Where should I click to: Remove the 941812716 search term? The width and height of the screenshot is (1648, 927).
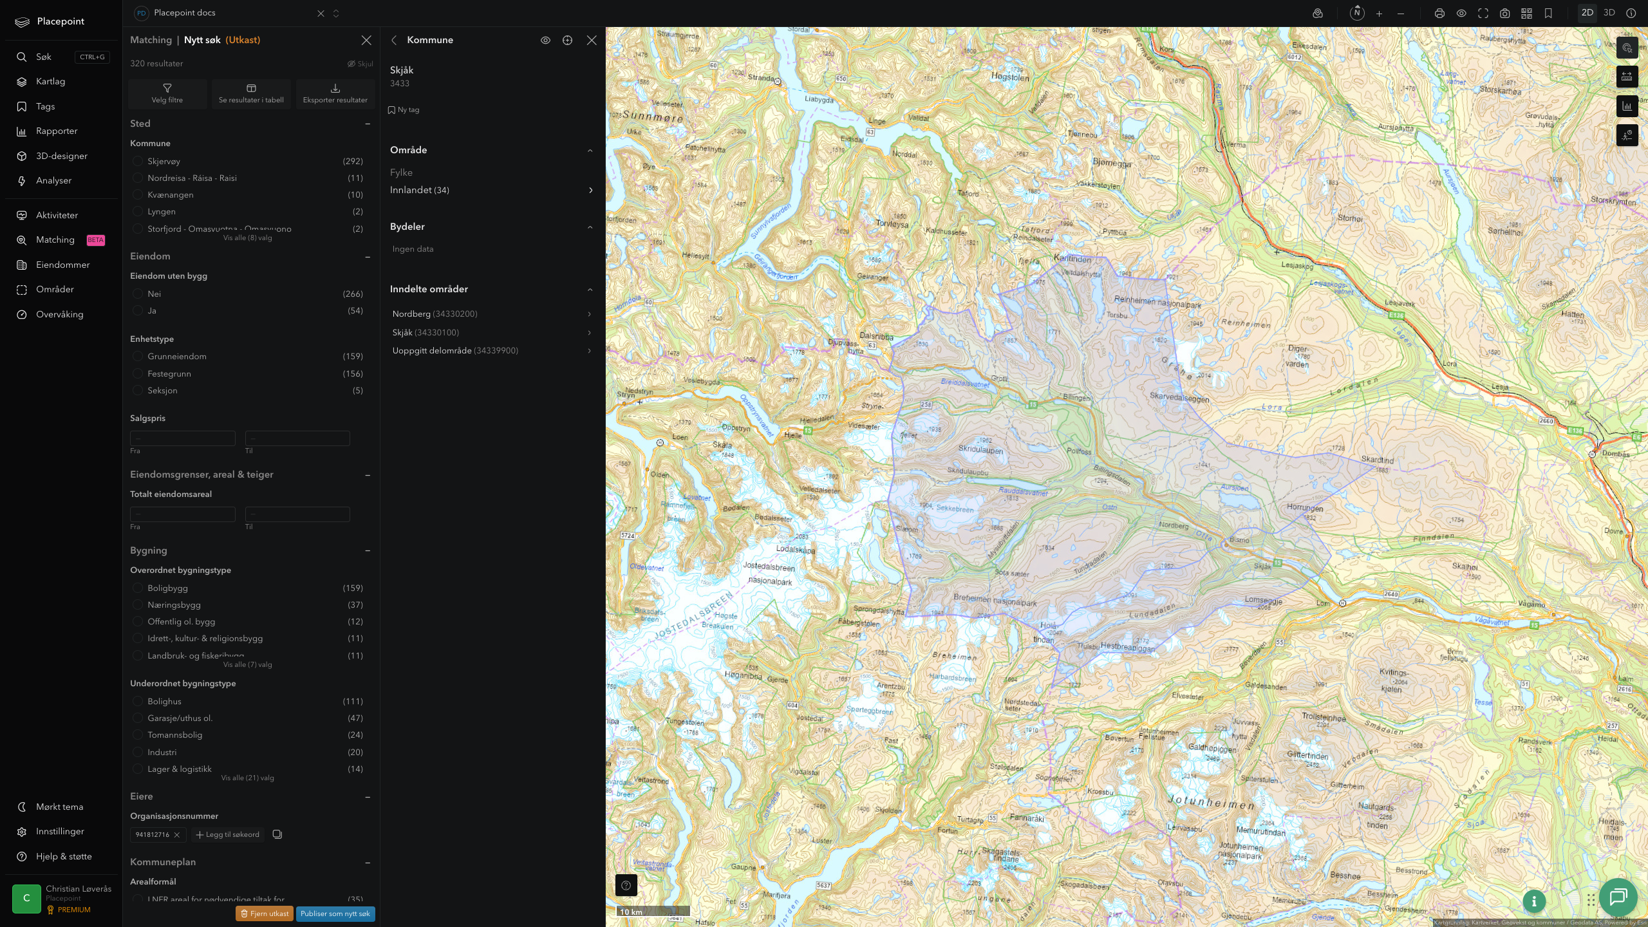176,835
